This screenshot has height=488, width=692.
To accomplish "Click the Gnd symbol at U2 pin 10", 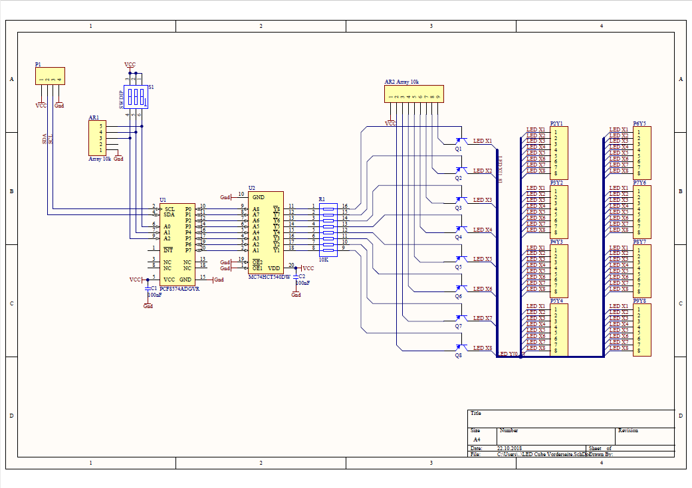I will click(x=226, y=197).
